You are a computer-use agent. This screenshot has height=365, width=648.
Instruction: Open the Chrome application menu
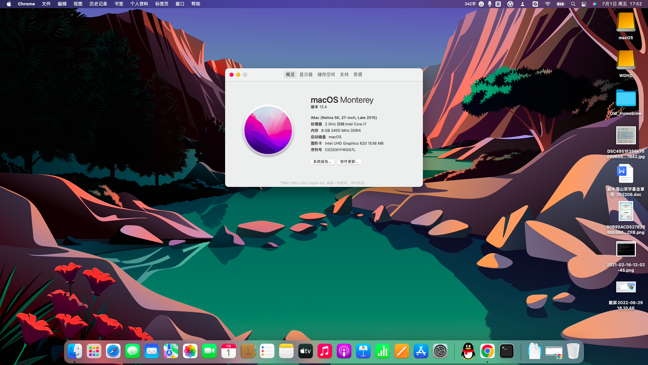(x=26, y=4)
